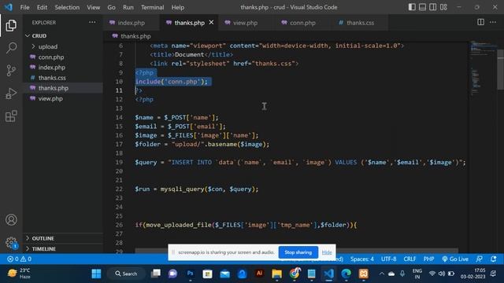The height and width of the screenshot is (283, 504).
Task: Click the editor vertical scrollbar
Action: (x=501, y=69)
